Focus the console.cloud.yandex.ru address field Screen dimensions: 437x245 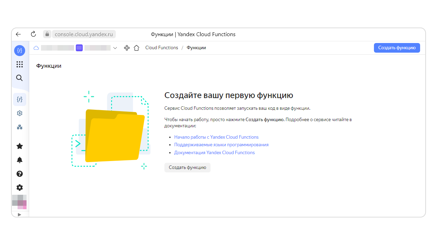[x=84, y=34]
